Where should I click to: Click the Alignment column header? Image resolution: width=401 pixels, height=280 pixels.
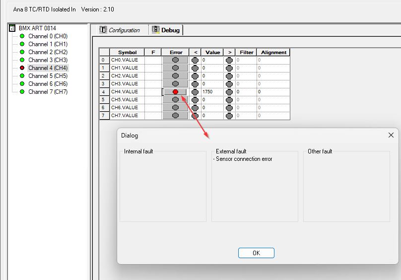click(x=273, y=52)
